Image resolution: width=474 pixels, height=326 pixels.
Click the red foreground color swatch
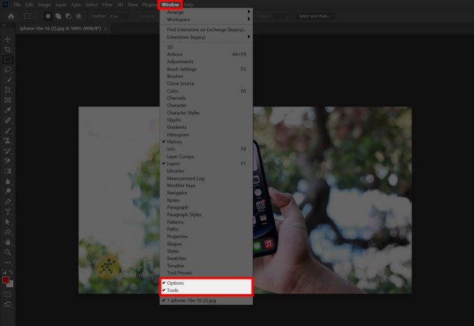point(6,280)
